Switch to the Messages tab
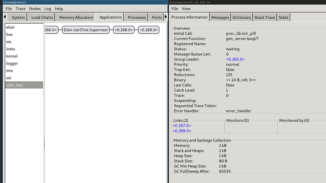The width and height of the screenshot is (326, 183). tap(220, 17)
